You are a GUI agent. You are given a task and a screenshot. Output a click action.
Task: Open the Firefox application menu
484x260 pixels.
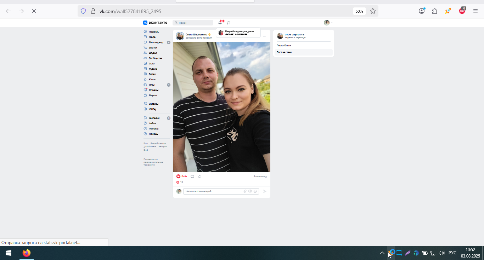click(x=475, y=11)
